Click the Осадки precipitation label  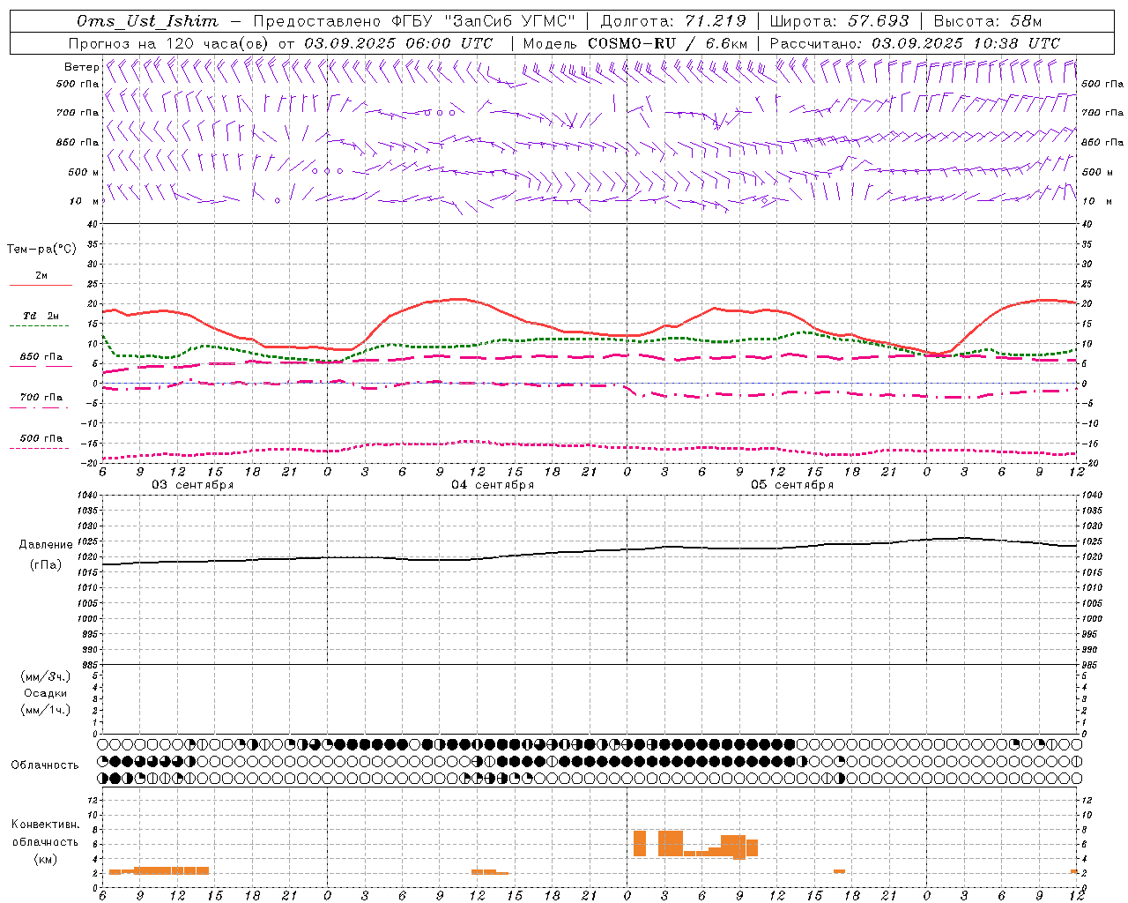(46, 693)
